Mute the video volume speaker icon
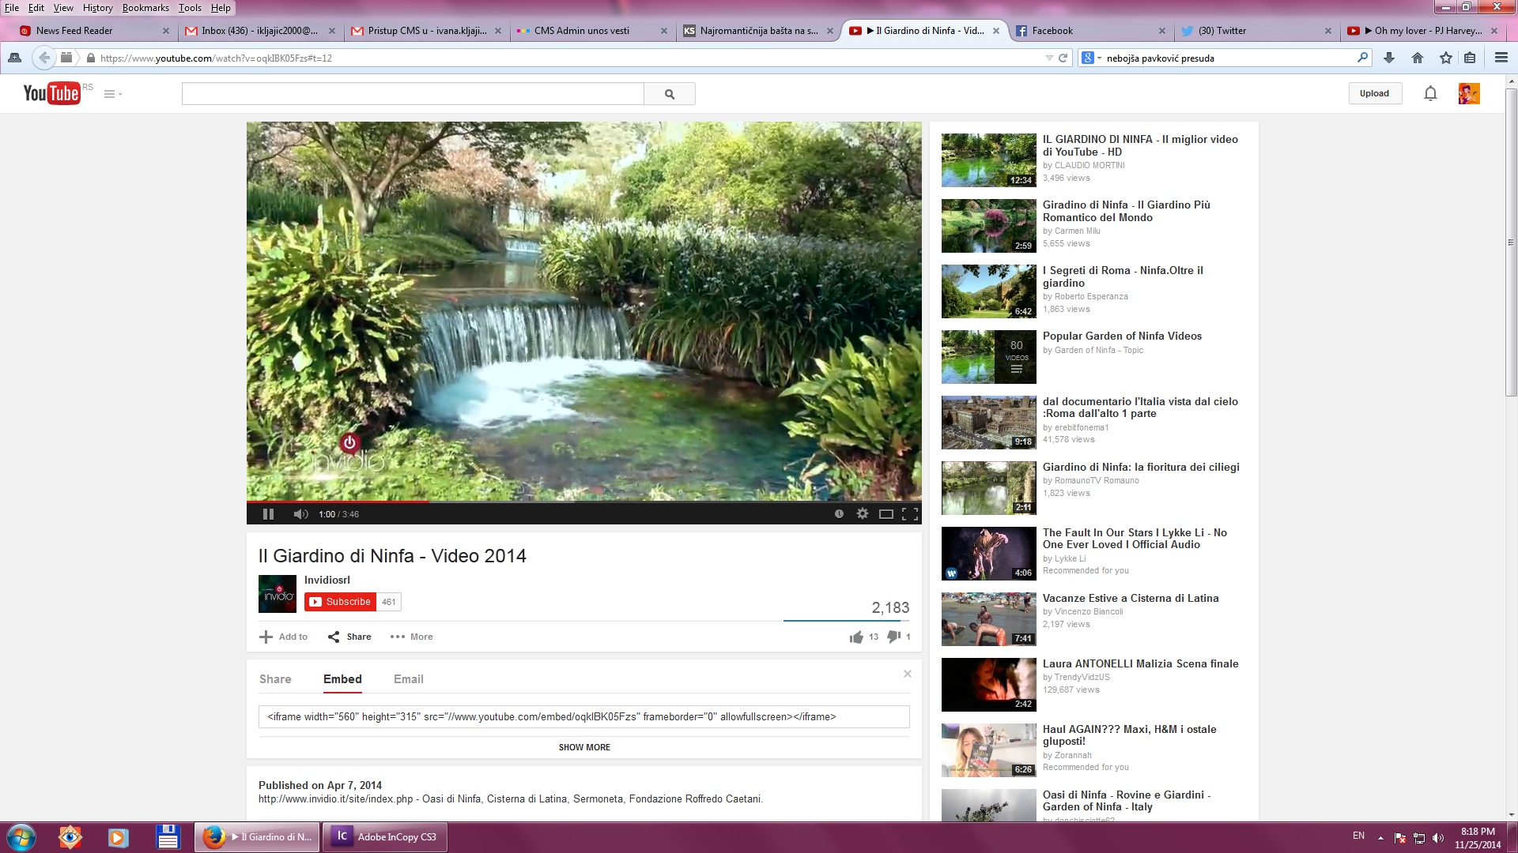 300,514
